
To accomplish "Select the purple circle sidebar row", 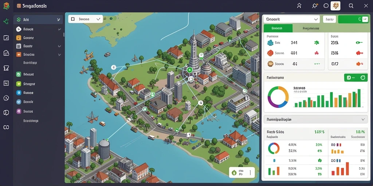I will click(39, 111).
